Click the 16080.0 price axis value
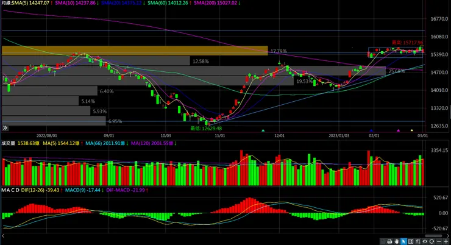 point(439,37)
